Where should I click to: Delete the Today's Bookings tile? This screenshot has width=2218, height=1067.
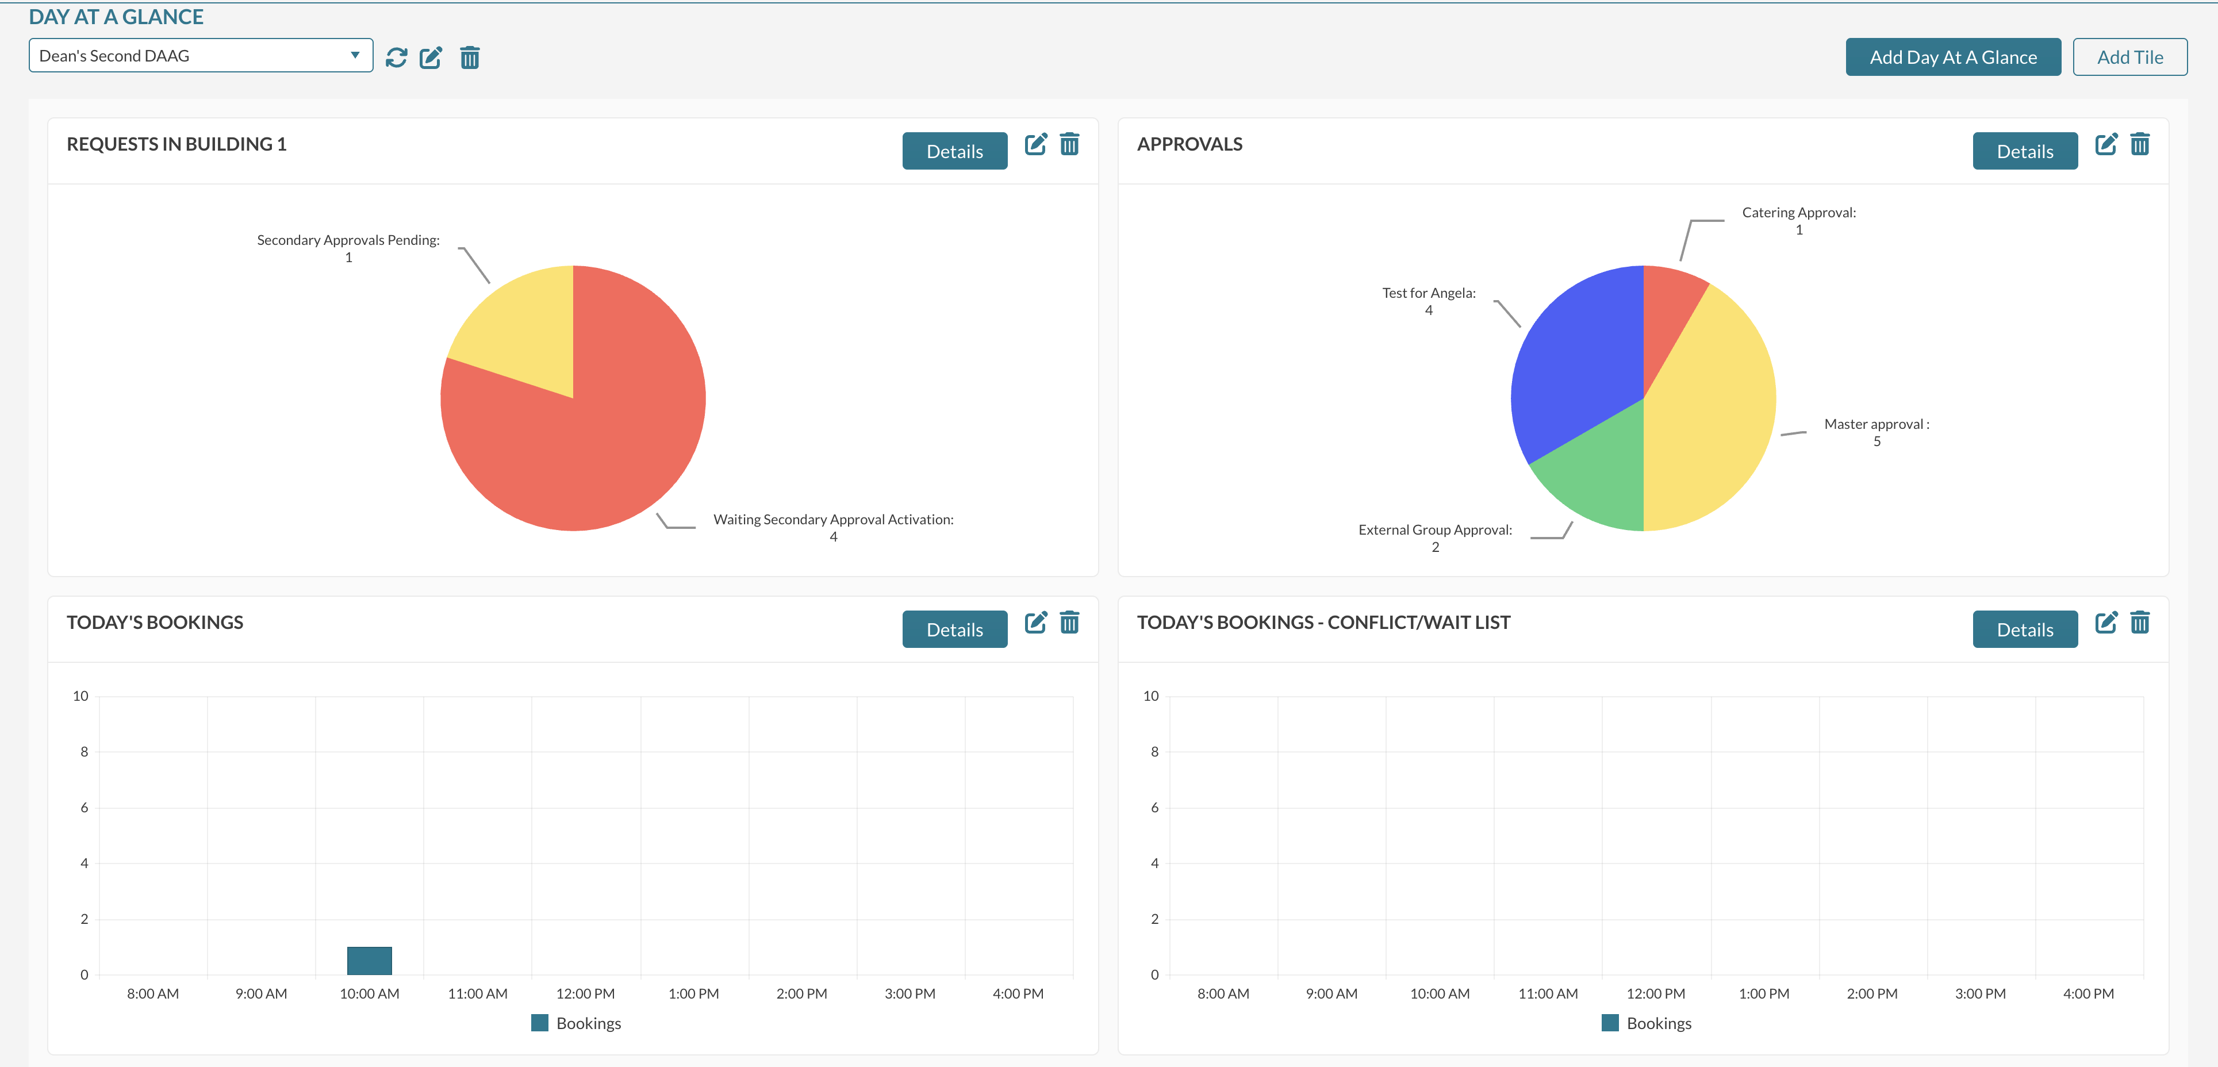coord(1069,622)
